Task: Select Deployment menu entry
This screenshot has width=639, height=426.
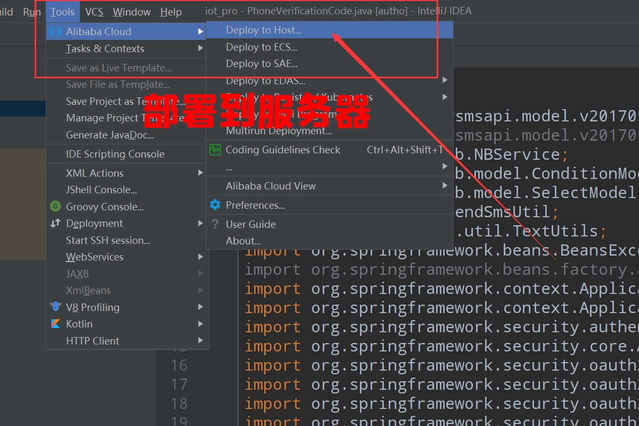Action: [x=127, y=223]
